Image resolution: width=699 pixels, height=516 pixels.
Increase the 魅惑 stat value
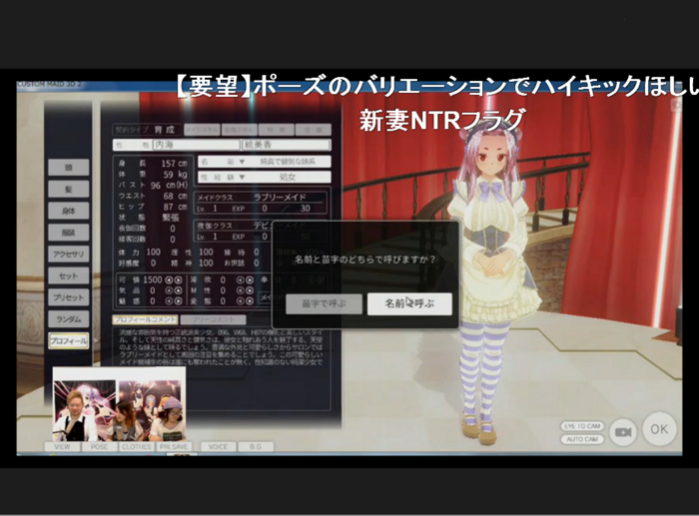pos(179,301)
